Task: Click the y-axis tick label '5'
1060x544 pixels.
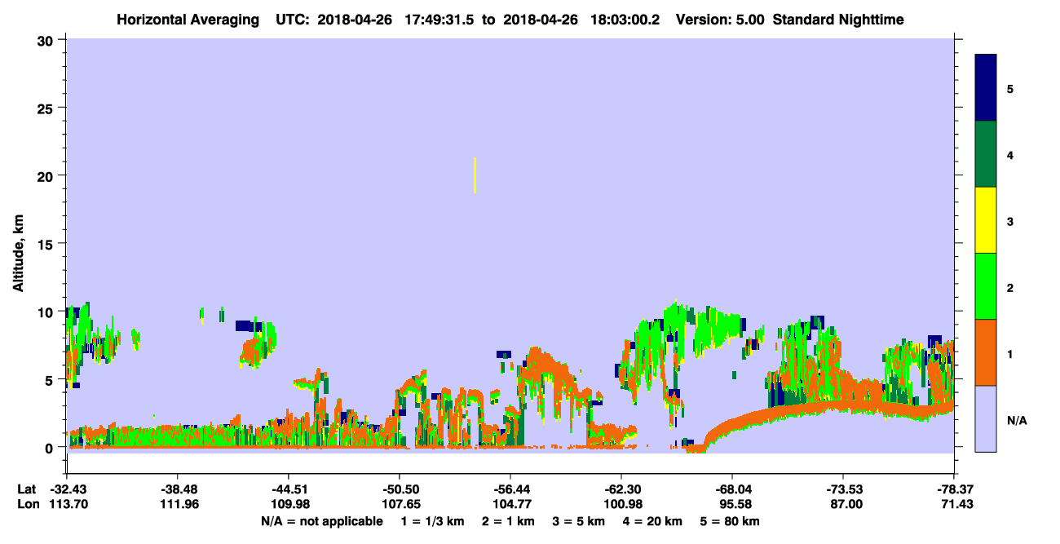Action: point(51,380)
